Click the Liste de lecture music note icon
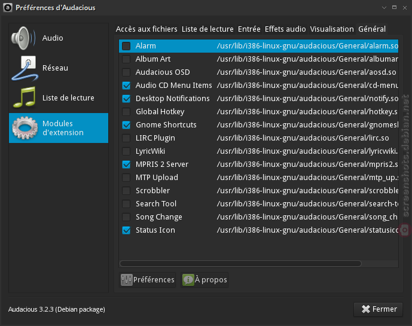412x326 pixels. pos(25,98)
